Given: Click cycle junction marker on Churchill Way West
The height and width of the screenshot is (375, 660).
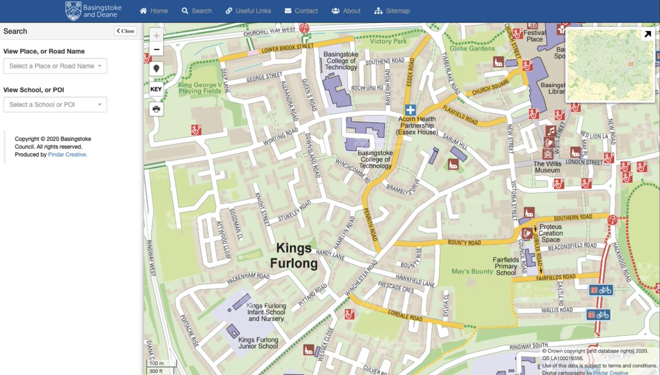Looking at the screenshot, I should pos(304,27).
